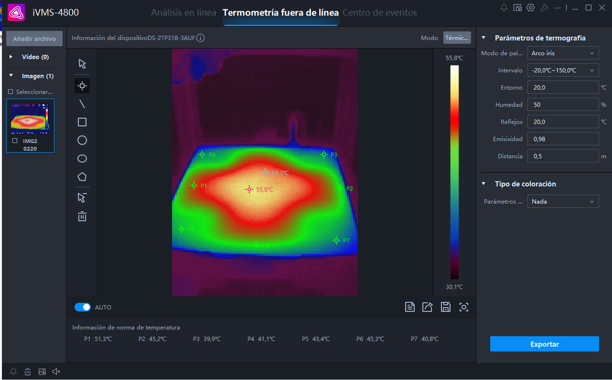Open the Parámetros Nada dropdown
The height and width of the screenshot is (380, 612).
[563, 201]
